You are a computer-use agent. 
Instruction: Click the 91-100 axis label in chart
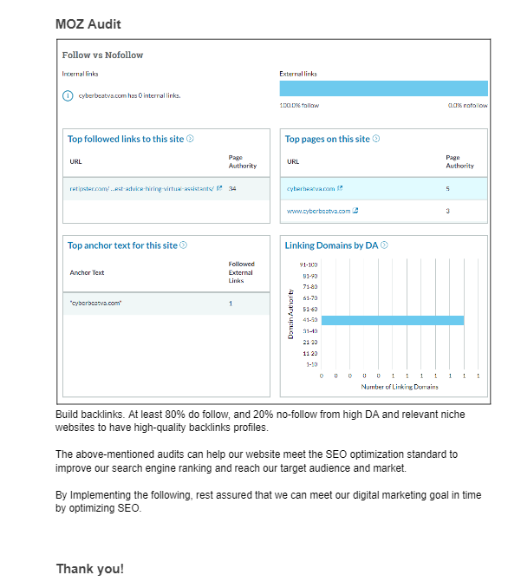pyautogui.click(x=309, y=265)
